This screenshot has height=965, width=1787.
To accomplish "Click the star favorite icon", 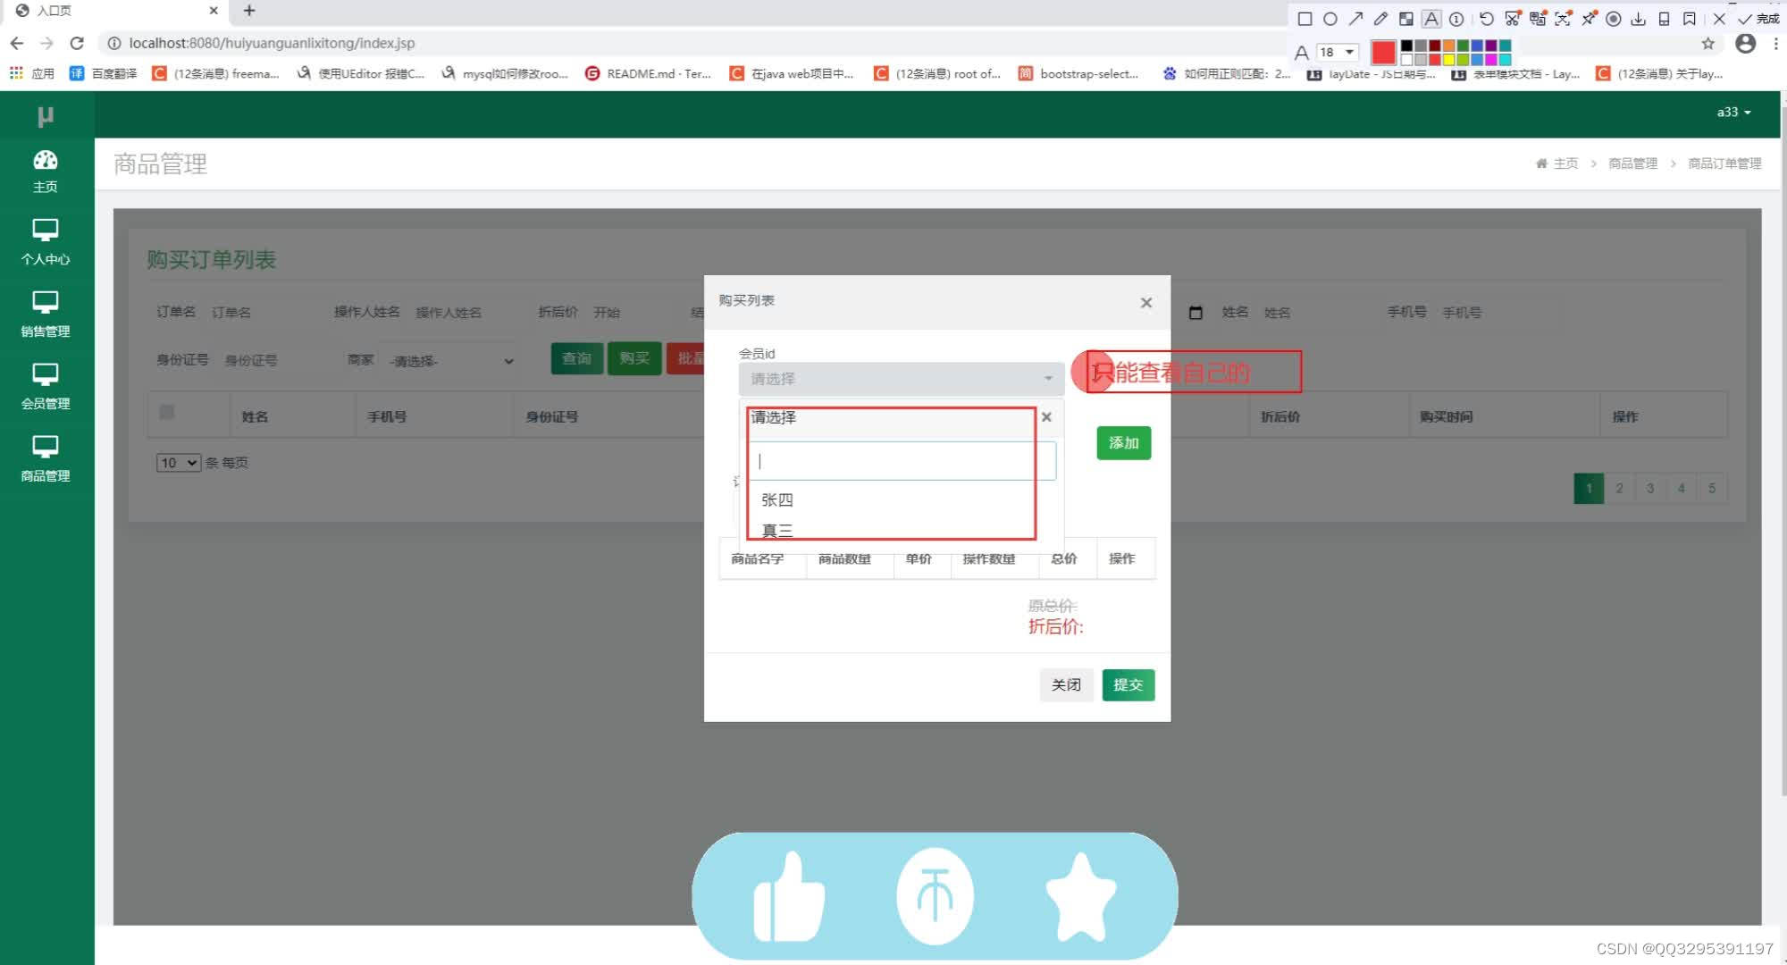I will point(1080,897).
